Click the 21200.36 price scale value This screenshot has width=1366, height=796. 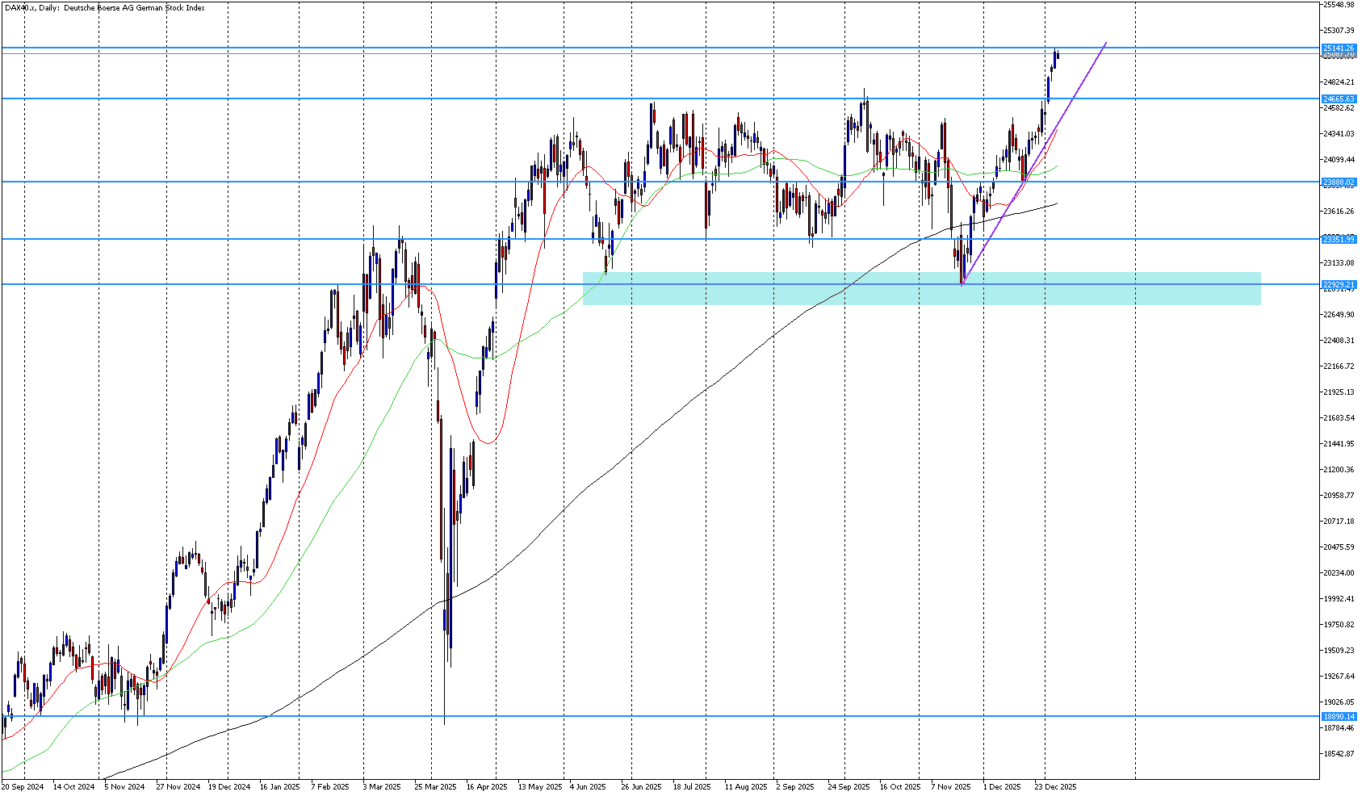click(x=1338, y=470)
